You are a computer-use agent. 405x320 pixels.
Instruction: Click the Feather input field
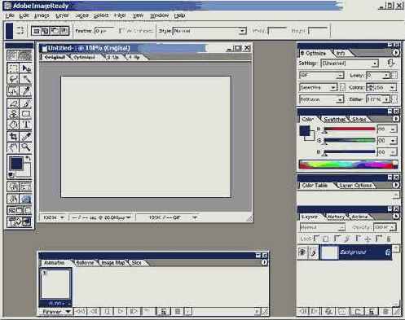(x=105, y=31)
